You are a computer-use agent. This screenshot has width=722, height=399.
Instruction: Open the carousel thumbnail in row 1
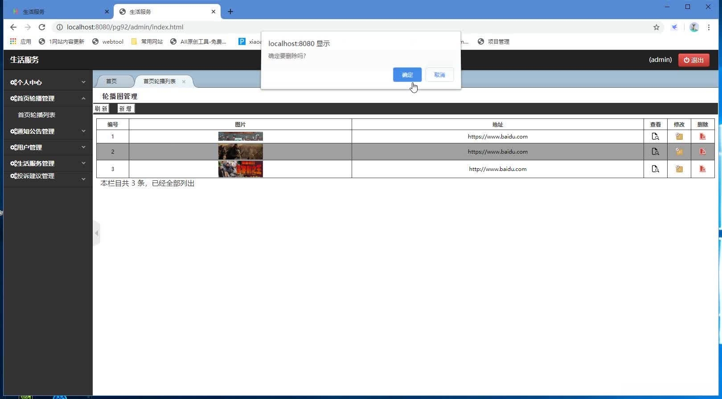(x=241, y=136)
